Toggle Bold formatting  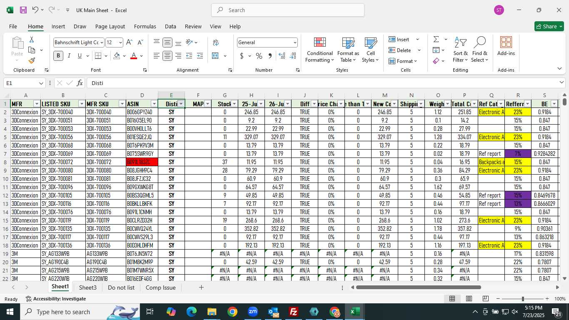point(58,56)
